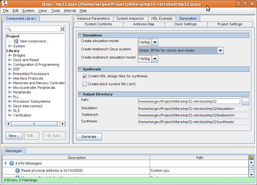Toggle Create HDL design files for synthesis
Image resolution: width=257 pixels, height=185 pixels.
(85, 76)
